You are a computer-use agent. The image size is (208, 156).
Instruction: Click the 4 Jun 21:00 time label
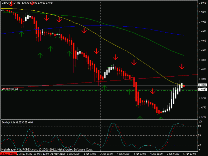click(156, 154)
